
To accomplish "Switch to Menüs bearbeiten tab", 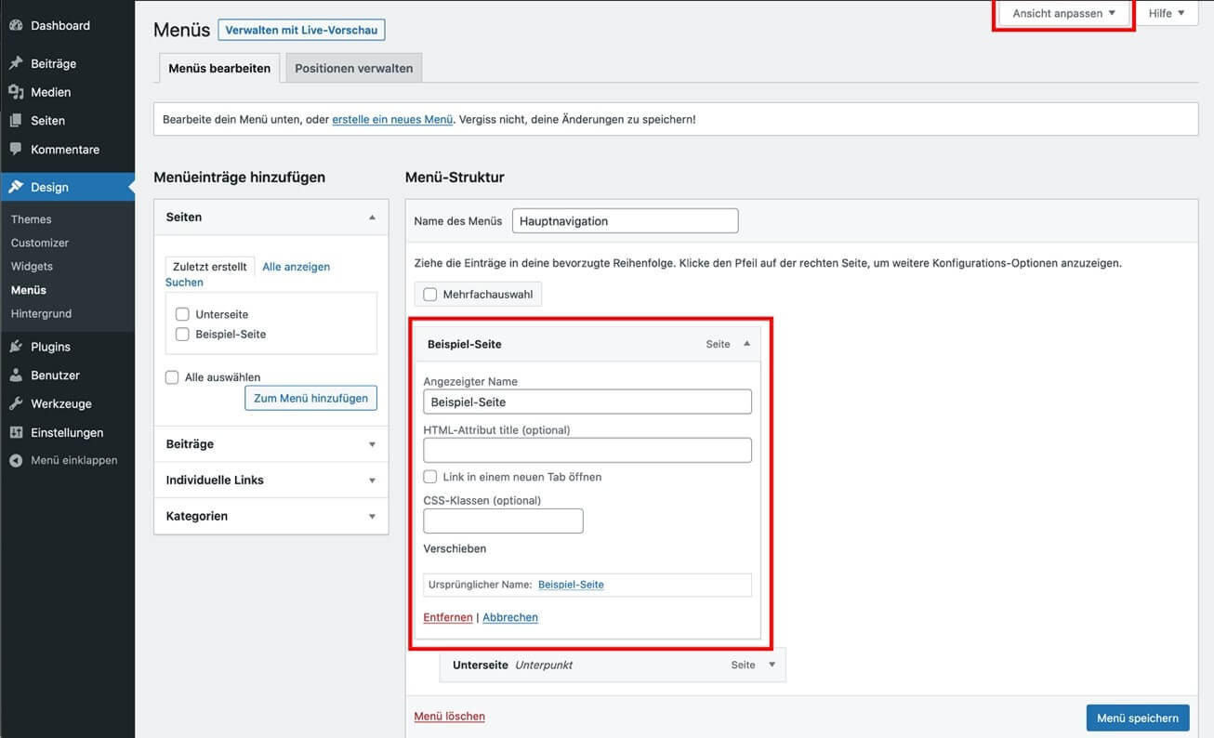I will pos(219,68).
